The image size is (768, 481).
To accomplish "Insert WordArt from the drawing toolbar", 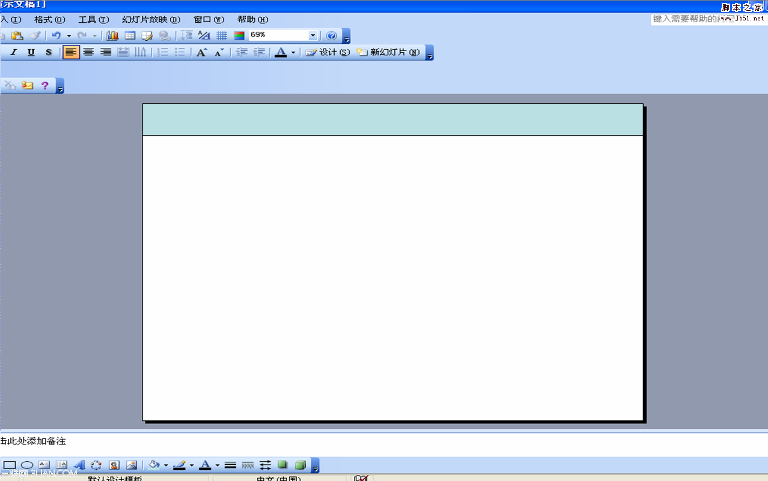I will (x=79, y=465).
